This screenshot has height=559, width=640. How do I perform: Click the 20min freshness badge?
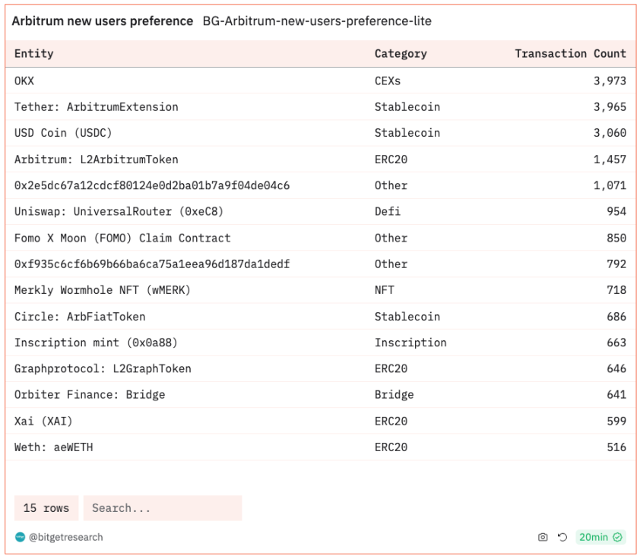[x=594, y=538]
